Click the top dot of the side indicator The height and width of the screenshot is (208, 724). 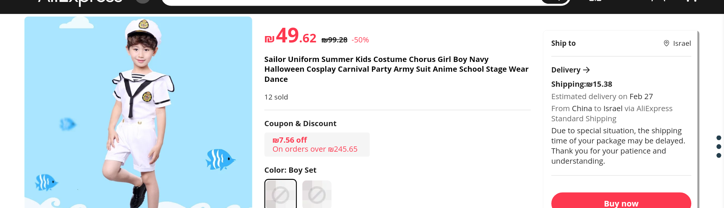point(719,138)
